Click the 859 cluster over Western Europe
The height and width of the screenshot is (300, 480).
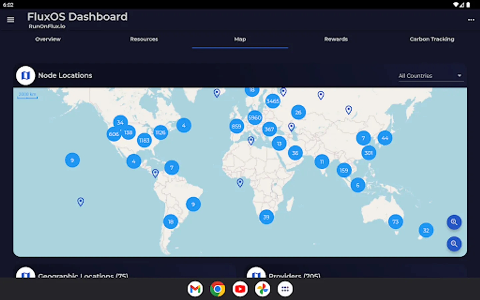tap(236, 126)
